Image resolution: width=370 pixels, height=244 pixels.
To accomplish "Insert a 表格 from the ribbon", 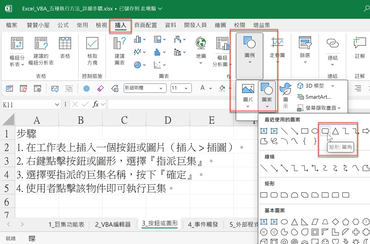I will pyautogui.click(x=65, y=48).
